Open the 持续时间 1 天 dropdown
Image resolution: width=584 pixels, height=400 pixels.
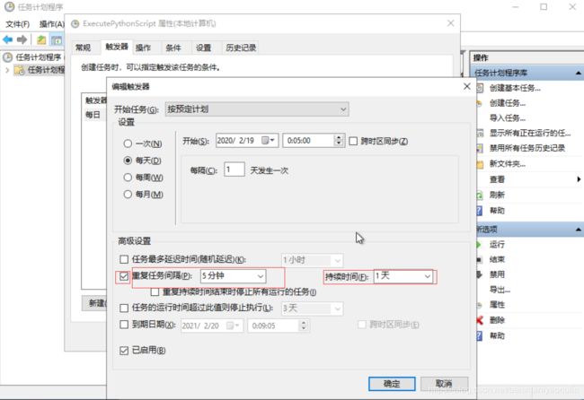click(403, 276)
